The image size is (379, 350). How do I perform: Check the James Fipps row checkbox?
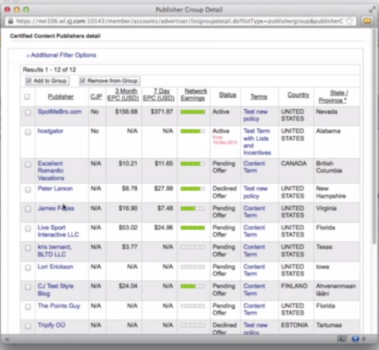pyautogui.click(x=28, y=209)
